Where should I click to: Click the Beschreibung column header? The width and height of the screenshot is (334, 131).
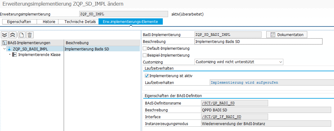pyautogui.click(x=77, y=43)
